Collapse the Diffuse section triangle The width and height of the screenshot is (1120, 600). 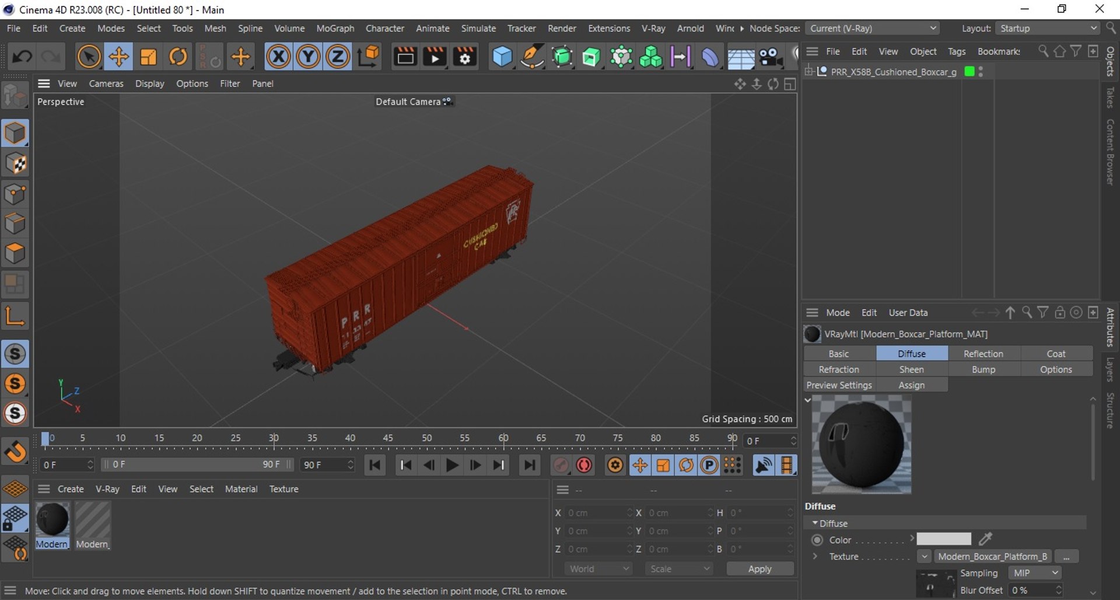tap(815, 523)
